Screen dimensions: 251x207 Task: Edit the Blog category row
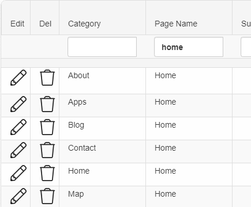(x=18, y=127)
